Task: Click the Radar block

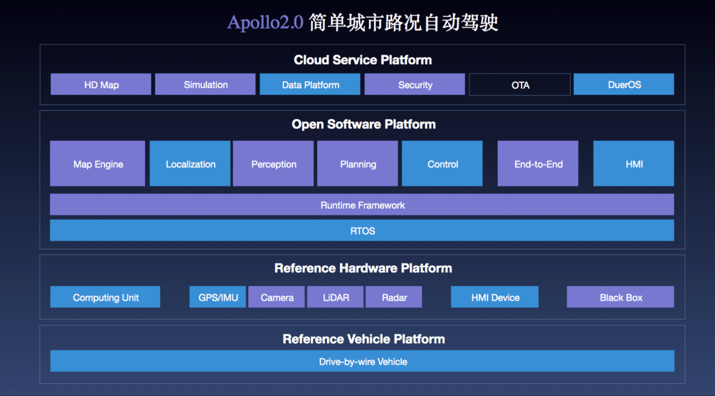Action: (393, 297)
